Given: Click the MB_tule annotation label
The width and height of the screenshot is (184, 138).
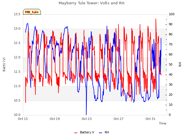Looking at the screenshot, I should click(x=32, y=12).
